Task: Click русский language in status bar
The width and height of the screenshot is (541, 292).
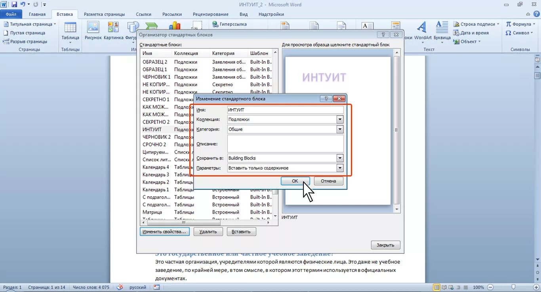Action: [x=137, y=287]
